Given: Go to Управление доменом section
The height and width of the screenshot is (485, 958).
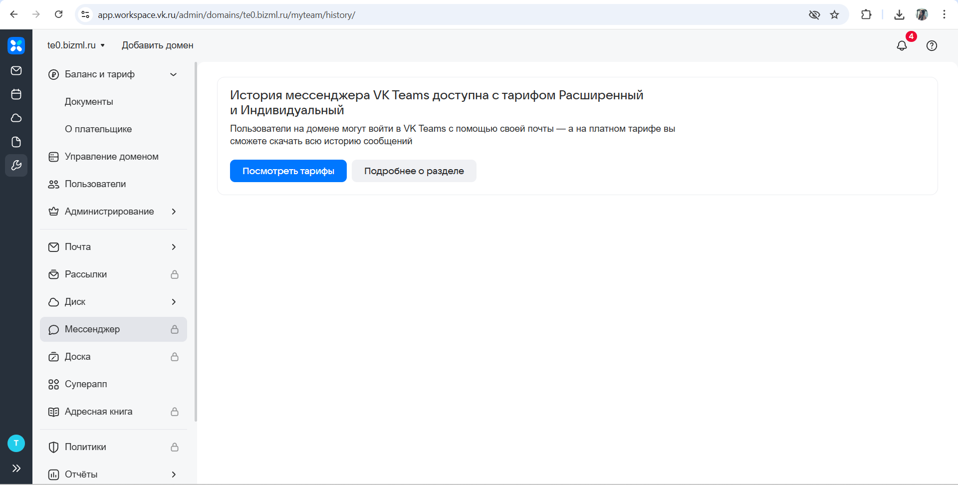Looking at the screenshot, I should pyautogui.click(x=113, y=157).
